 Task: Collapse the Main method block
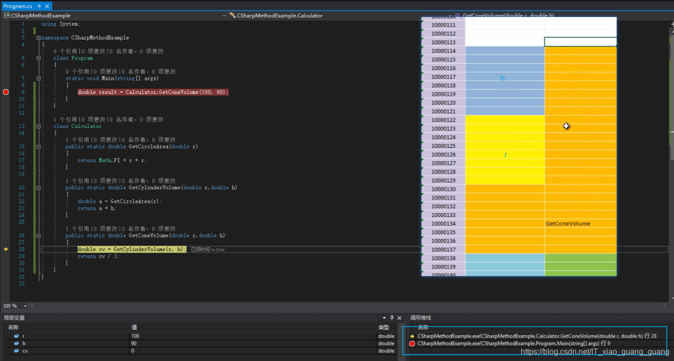[x=38, y=78]
